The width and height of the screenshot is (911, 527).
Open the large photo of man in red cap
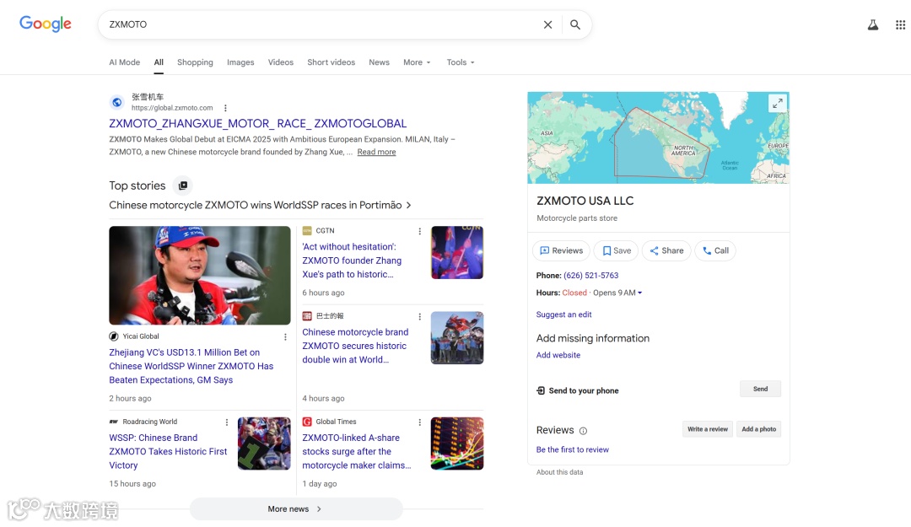(200, 276)
